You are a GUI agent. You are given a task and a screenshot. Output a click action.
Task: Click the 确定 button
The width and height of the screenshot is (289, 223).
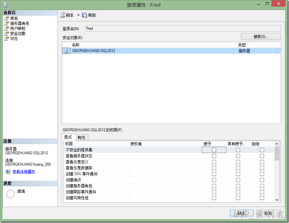(241, 213)
